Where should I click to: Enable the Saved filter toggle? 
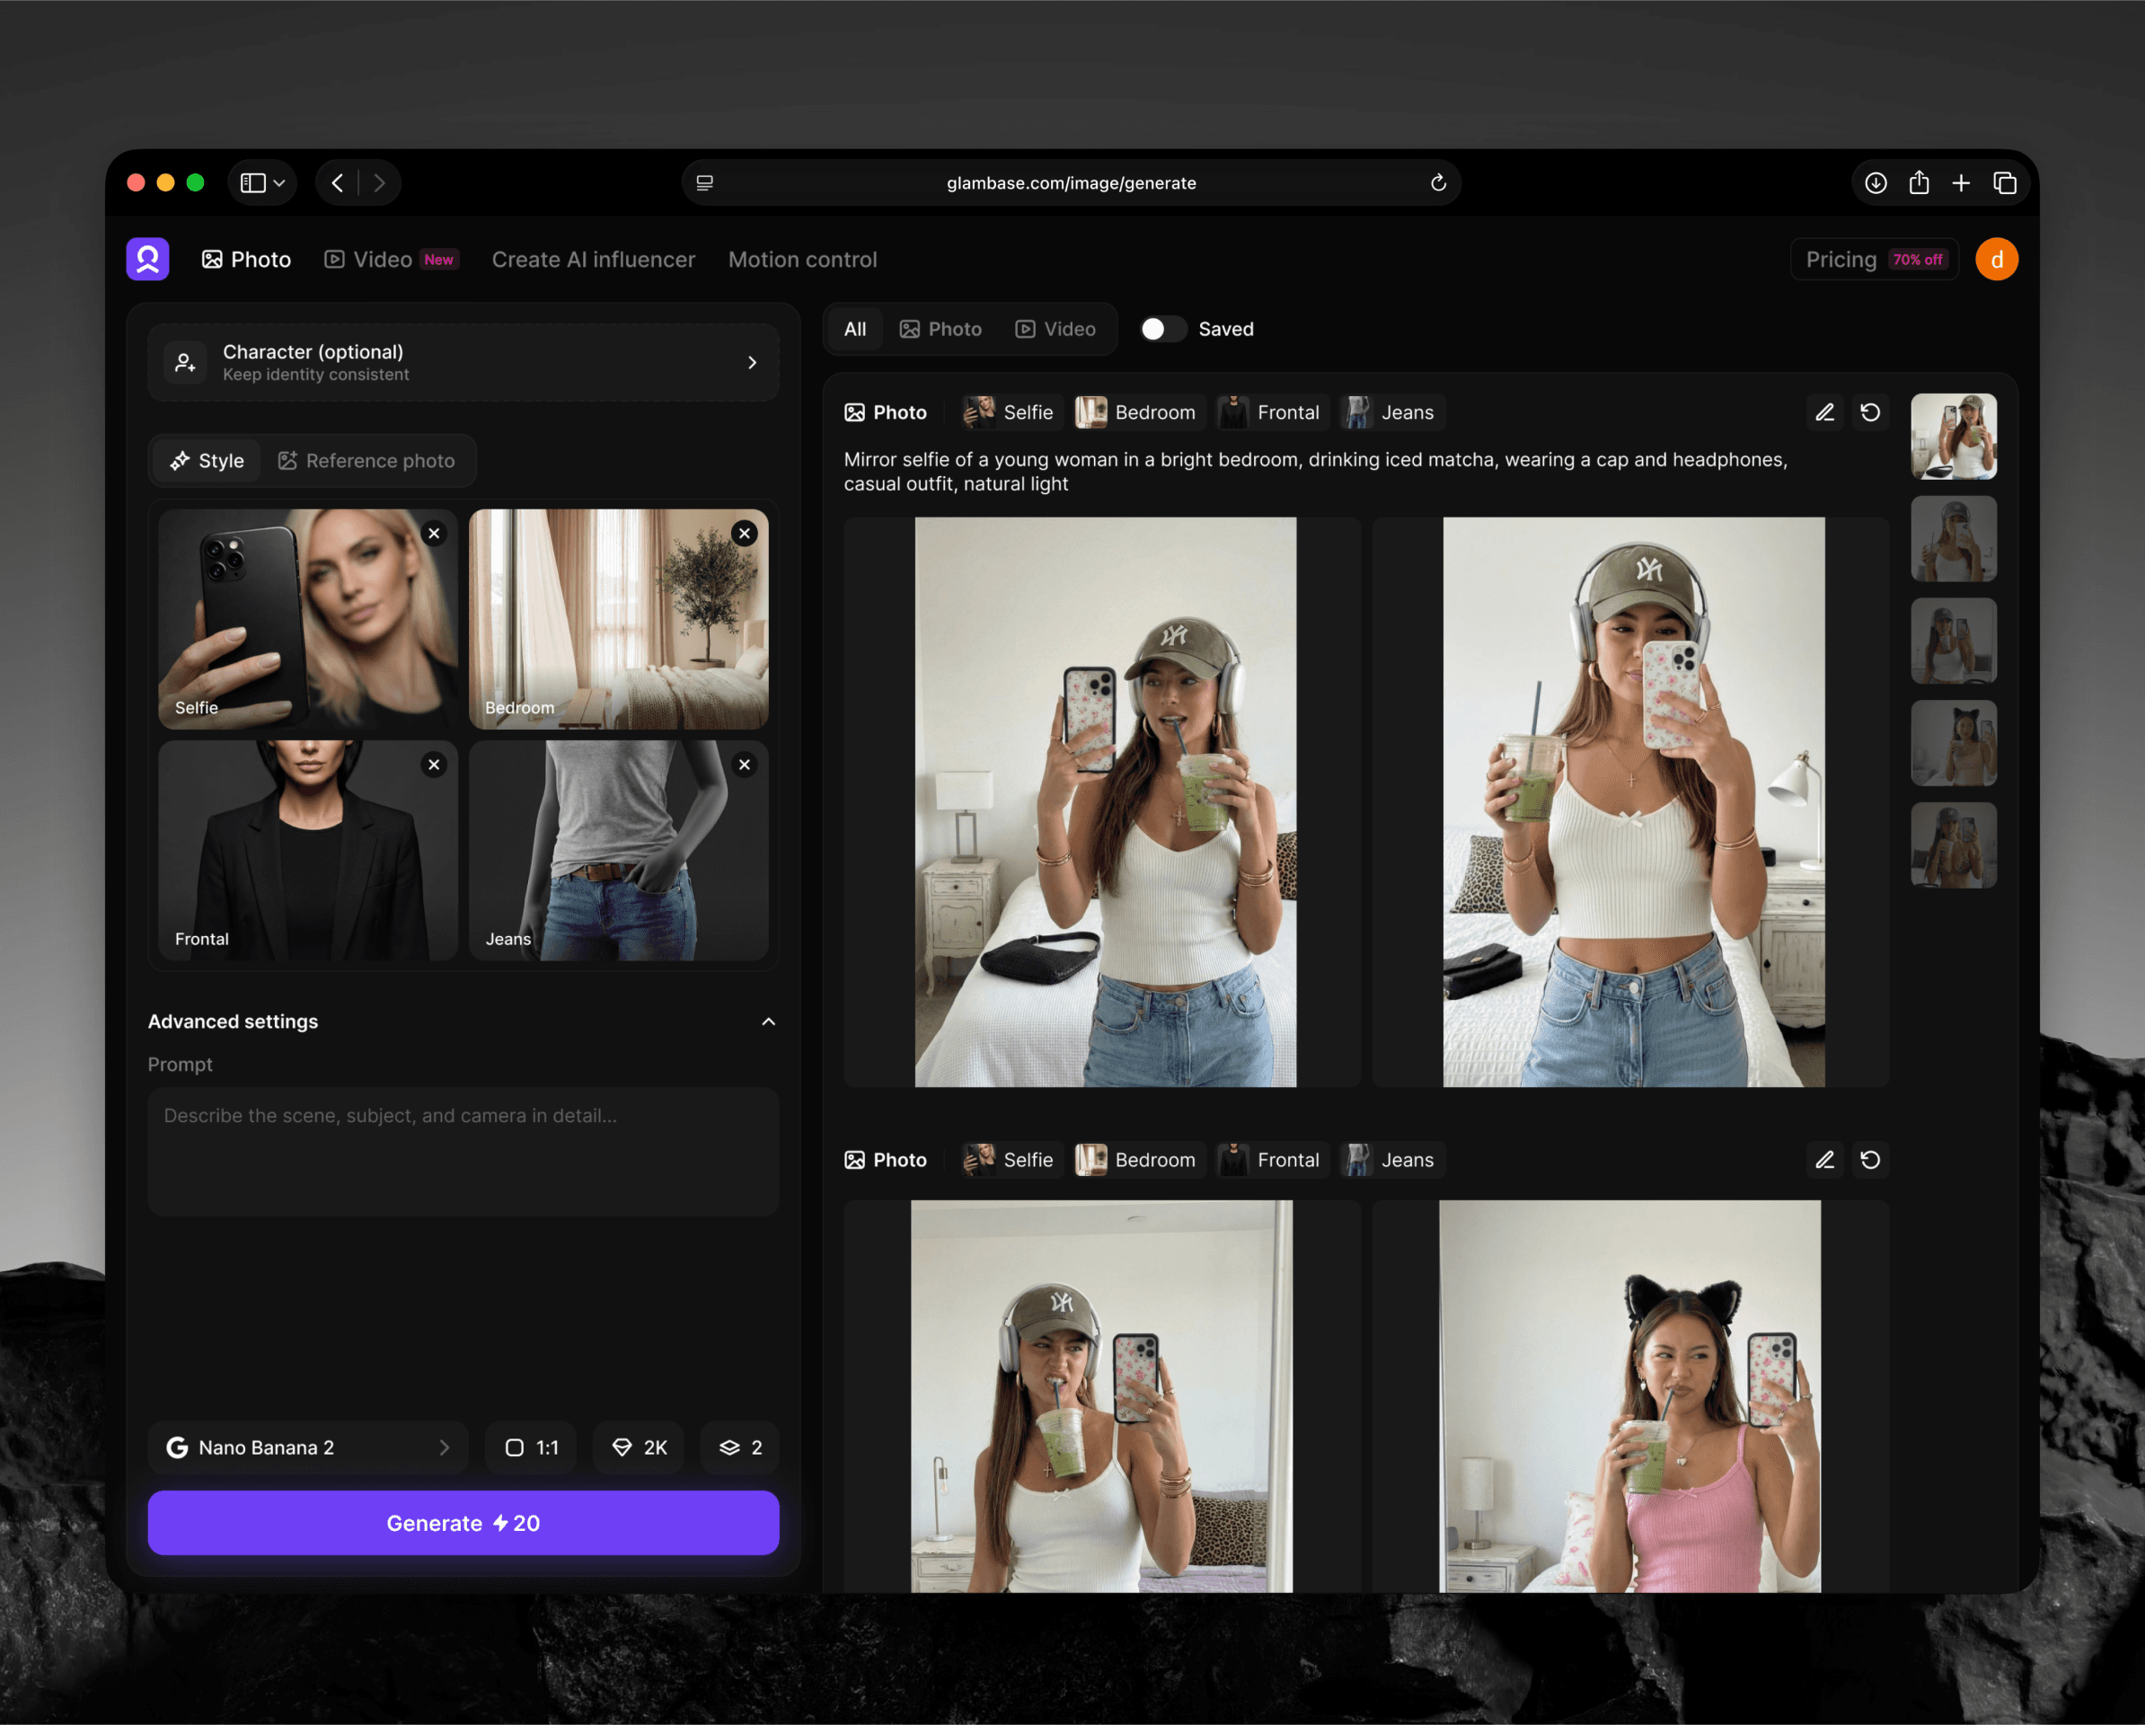(x=1162, y=329)
